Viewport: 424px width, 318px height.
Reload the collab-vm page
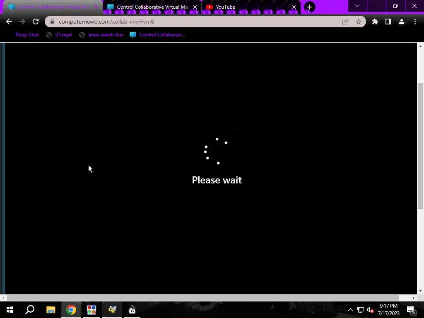(x=36, y=22)
